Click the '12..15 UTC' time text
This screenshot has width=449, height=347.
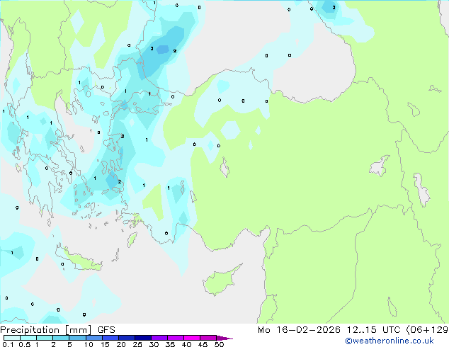coord(373,330)
